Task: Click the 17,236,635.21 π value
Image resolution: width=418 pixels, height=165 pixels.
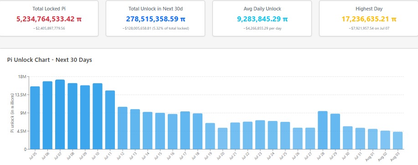Action: coord(369,19)
